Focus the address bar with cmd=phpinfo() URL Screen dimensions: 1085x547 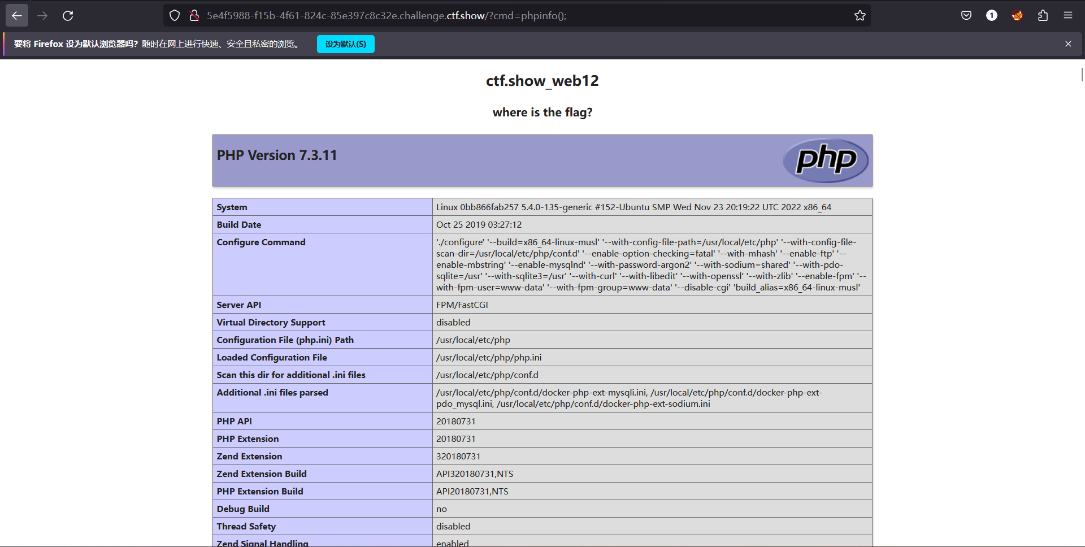coord(509,16)
